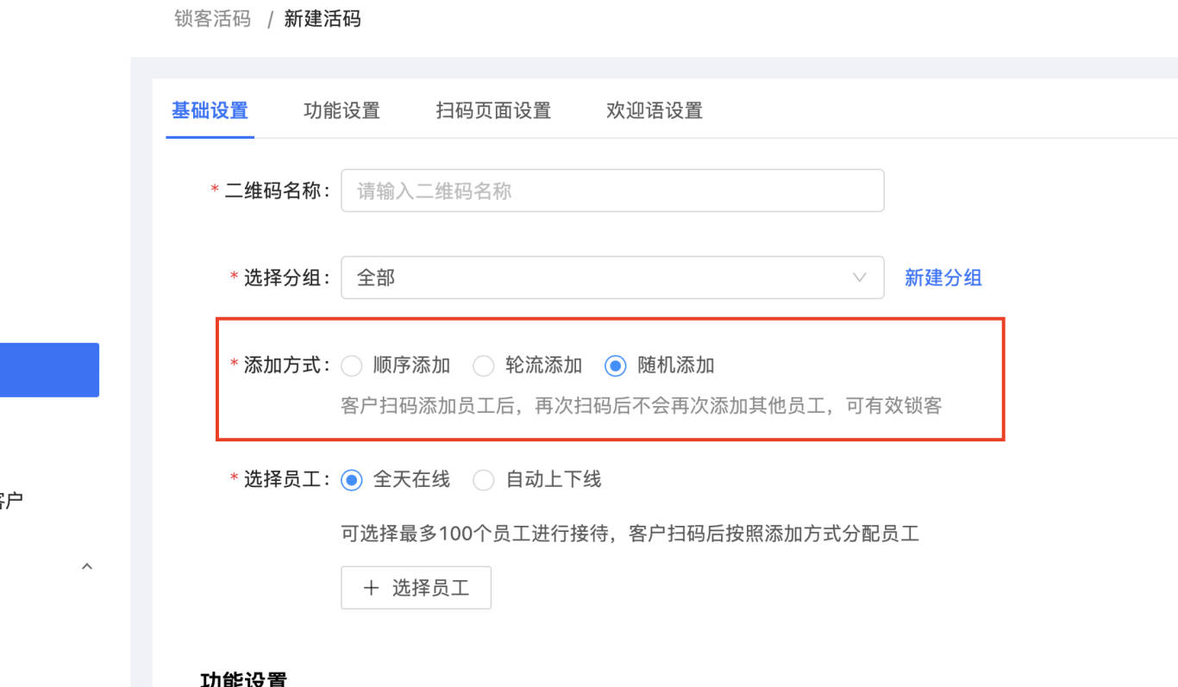Open the 选择分组 dropdown showing 全部

tap(612, 278)
